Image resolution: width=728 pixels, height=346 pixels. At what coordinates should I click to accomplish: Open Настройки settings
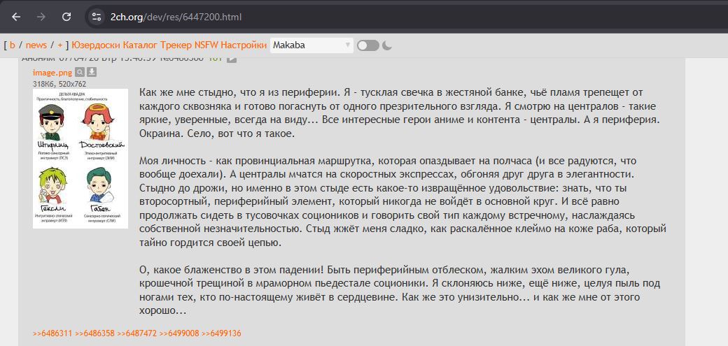pos(244,45)
